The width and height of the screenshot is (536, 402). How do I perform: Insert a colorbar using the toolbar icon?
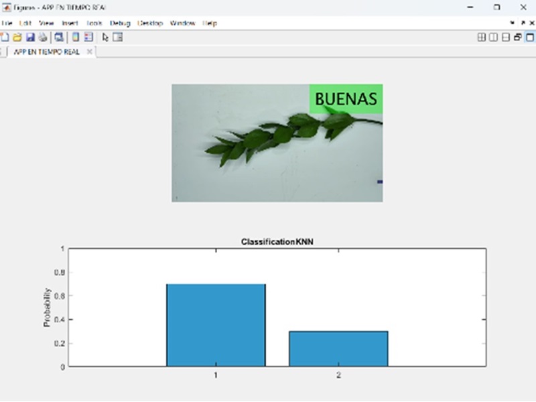click(x=76, y=38)
